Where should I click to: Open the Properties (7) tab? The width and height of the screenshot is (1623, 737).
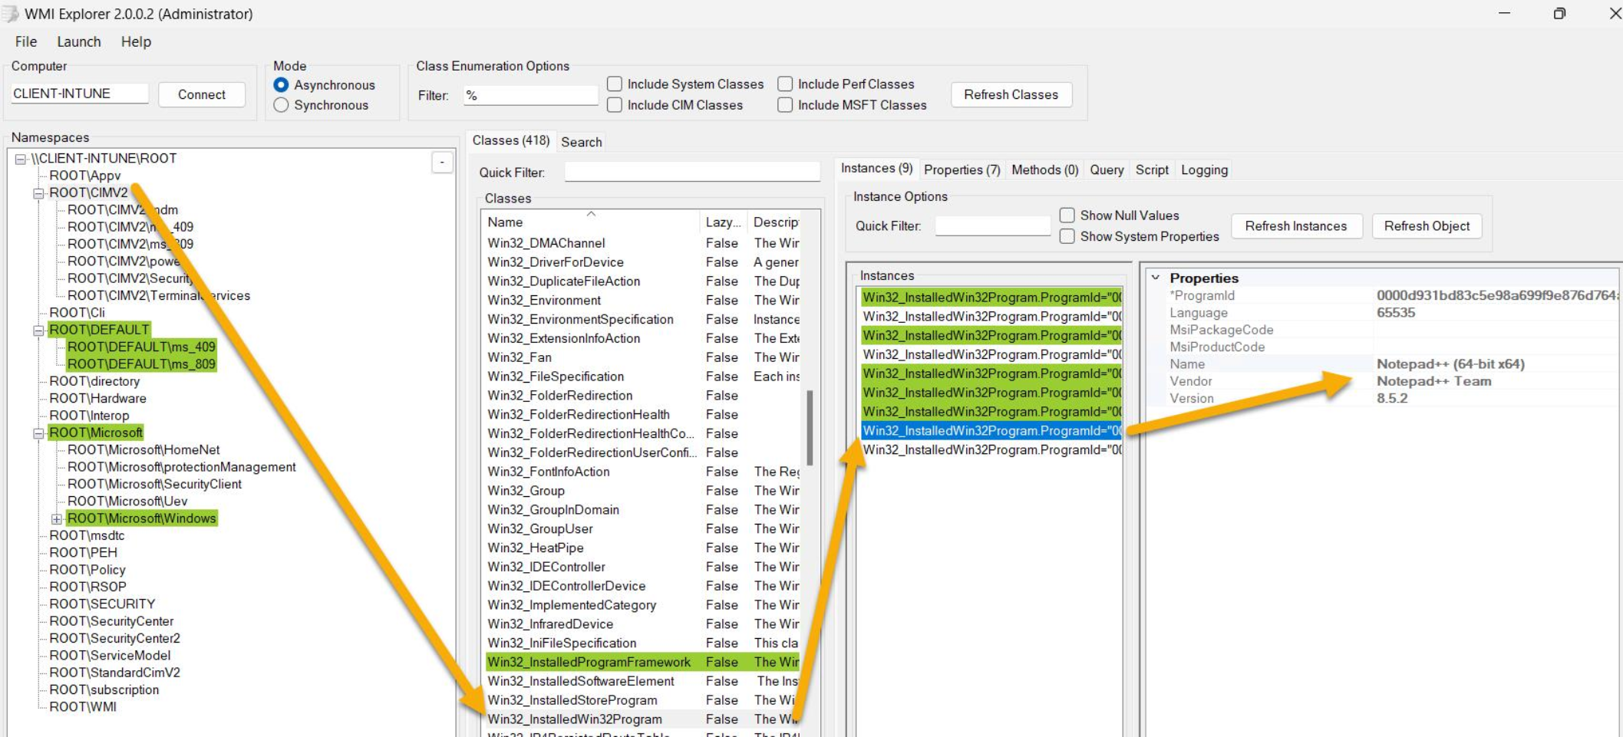coord(962,169)
